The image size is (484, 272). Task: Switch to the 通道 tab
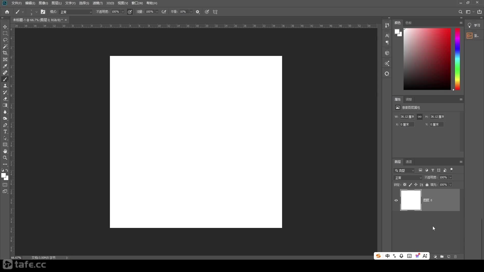click(x=409, y=162)
